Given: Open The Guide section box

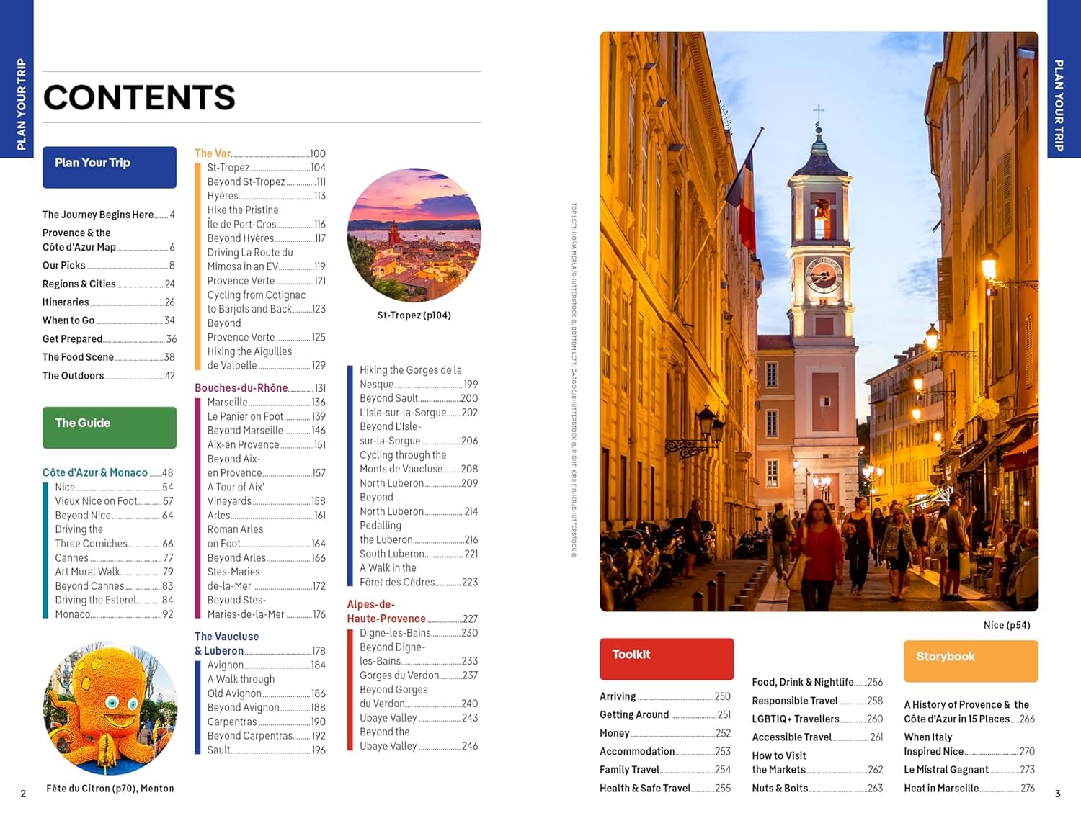Looking at the screenshot, I should tap(109, 427).
